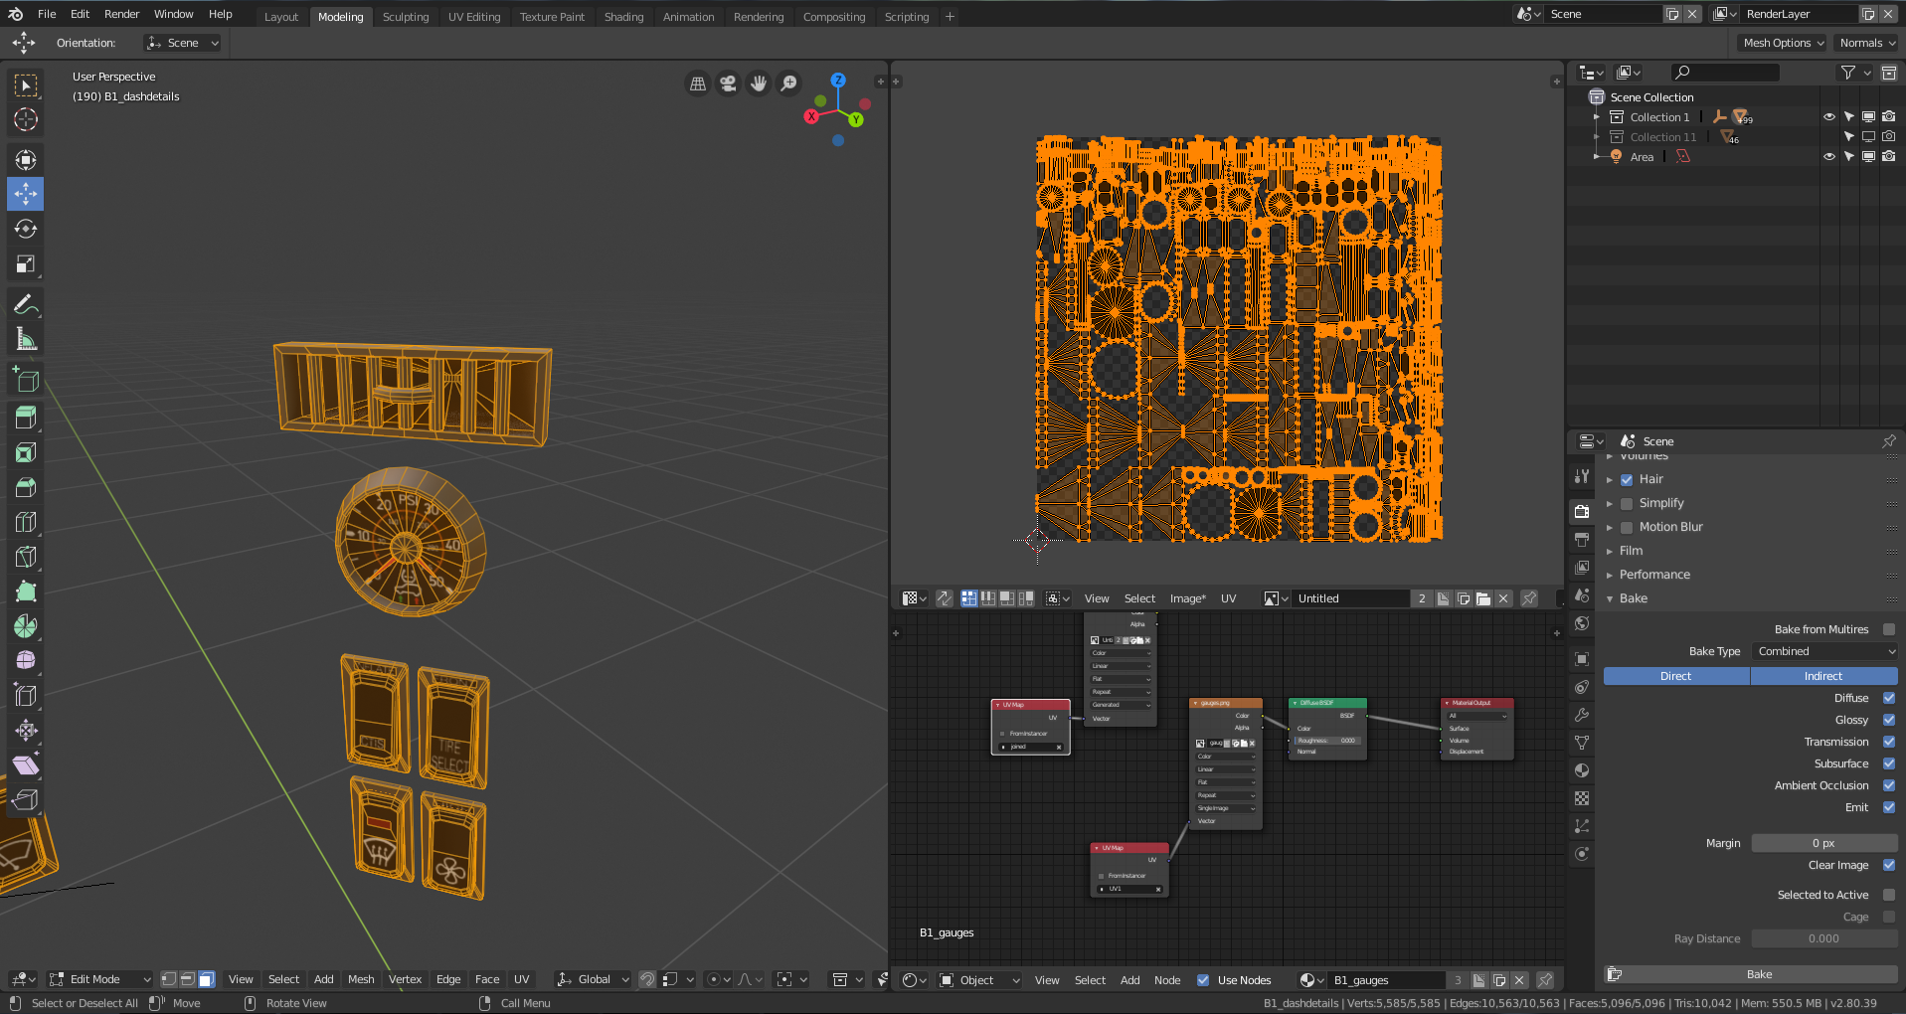Uncheck the Ambient Occlusion checkbox
The image size is (1906, 1014).
tap(1889, 785)
